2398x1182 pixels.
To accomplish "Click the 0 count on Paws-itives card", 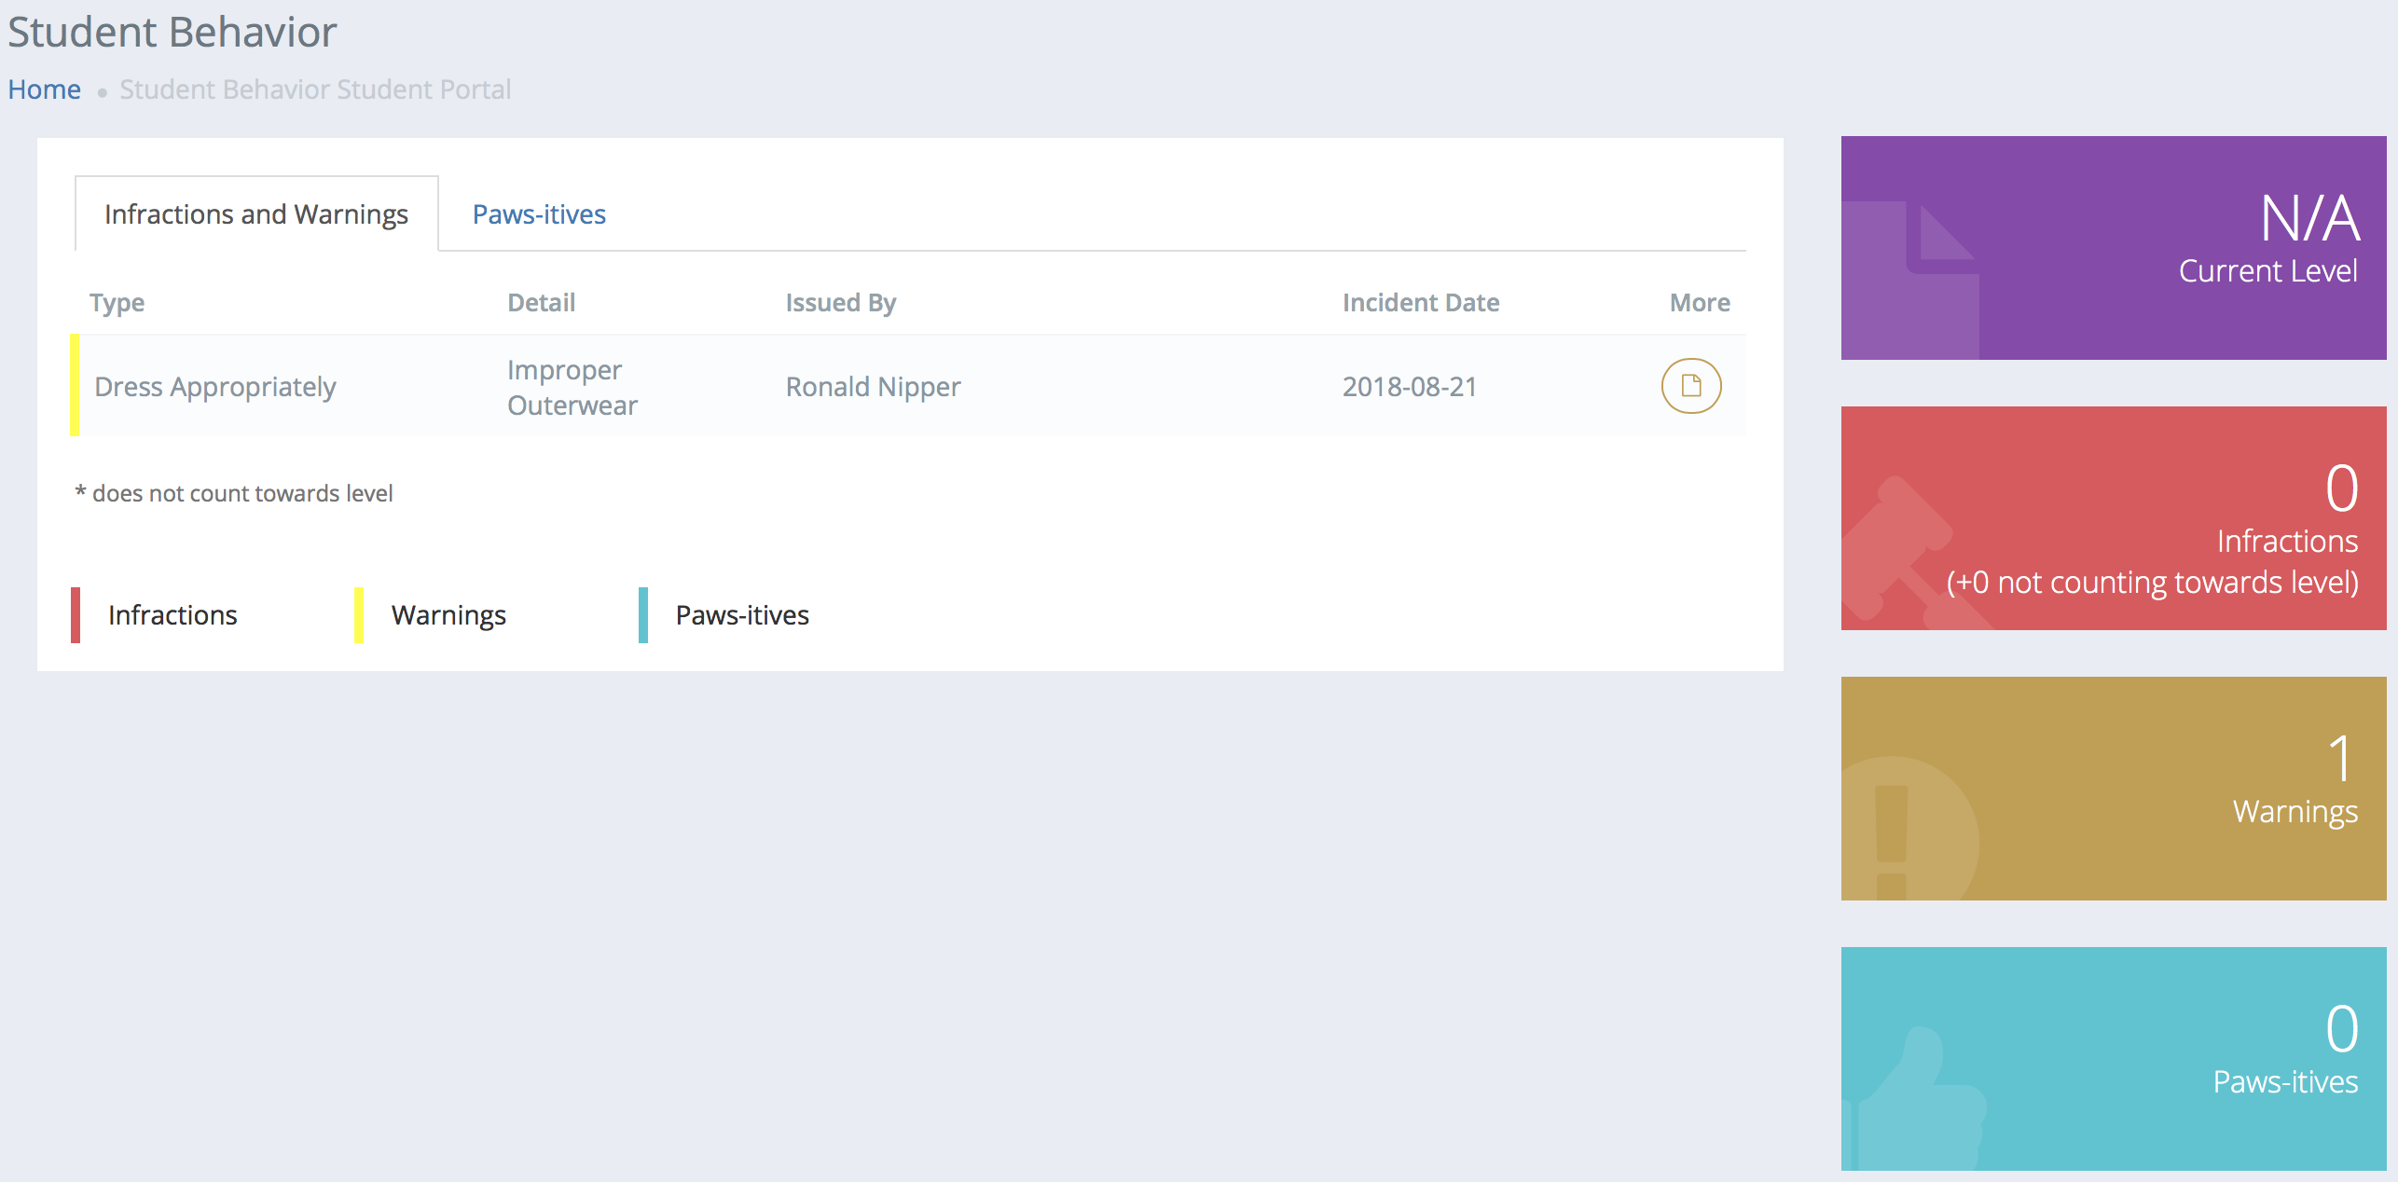I will [x=2341, y=1029].
